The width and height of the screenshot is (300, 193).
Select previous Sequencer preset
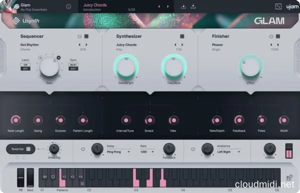[x=79, y=45]
